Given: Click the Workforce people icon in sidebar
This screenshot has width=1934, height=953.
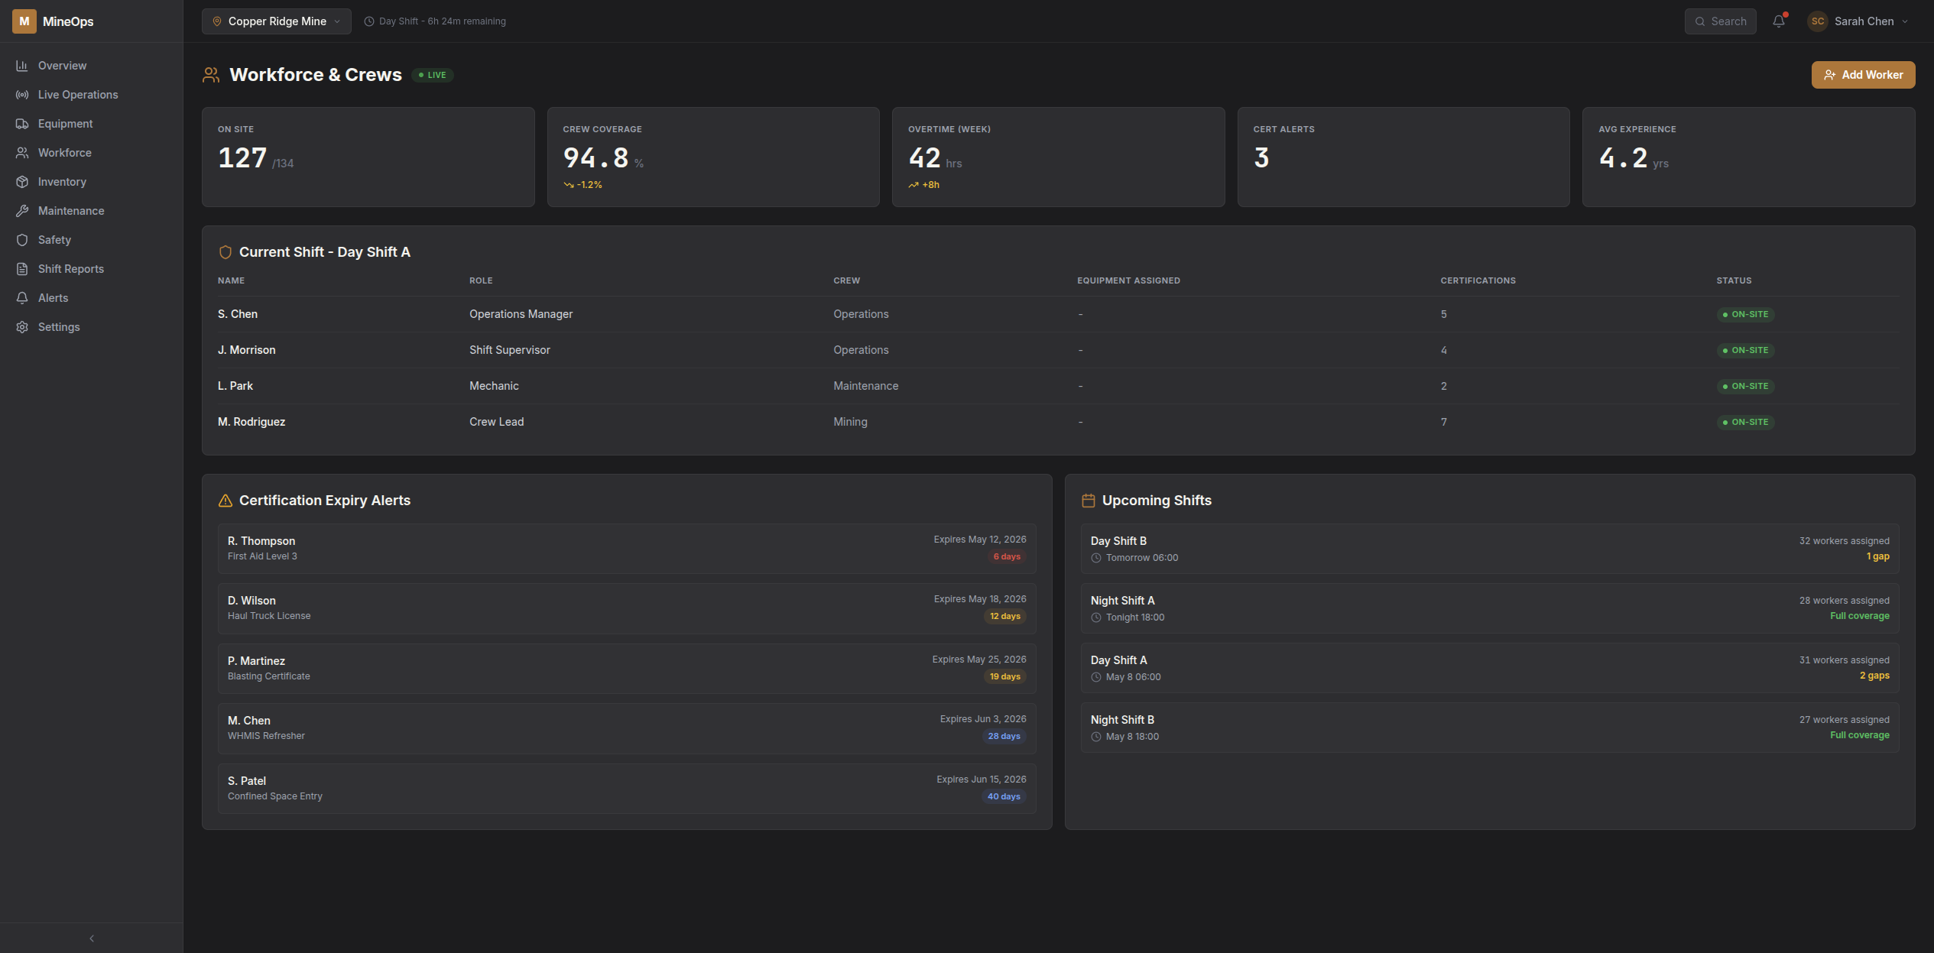Looking at the screenshot, I should pos(22,153).
